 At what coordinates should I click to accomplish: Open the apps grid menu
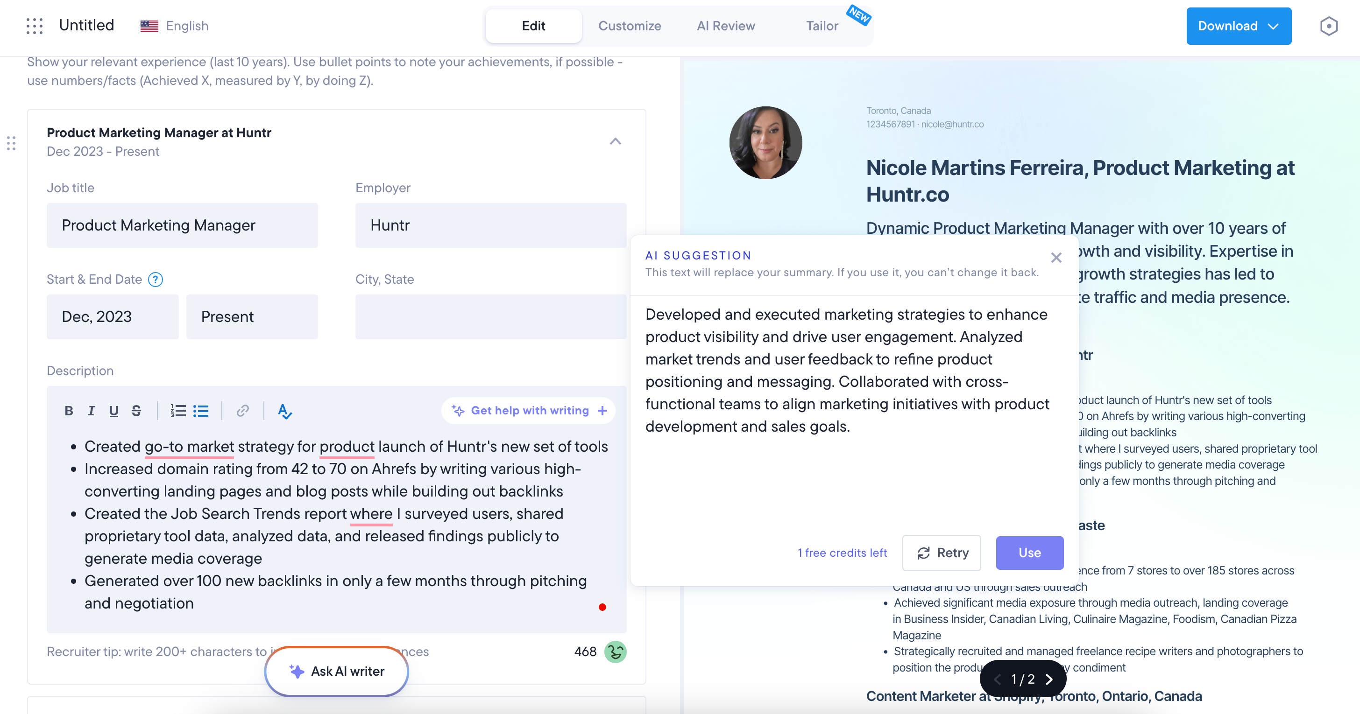tap(34, 26)
